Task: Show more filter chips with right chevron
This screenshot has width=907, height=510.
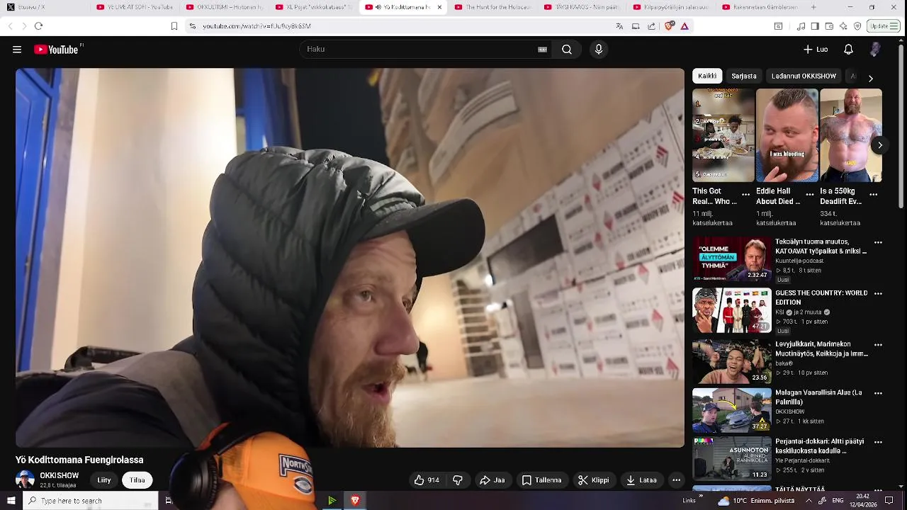Action: pos(871,78)
